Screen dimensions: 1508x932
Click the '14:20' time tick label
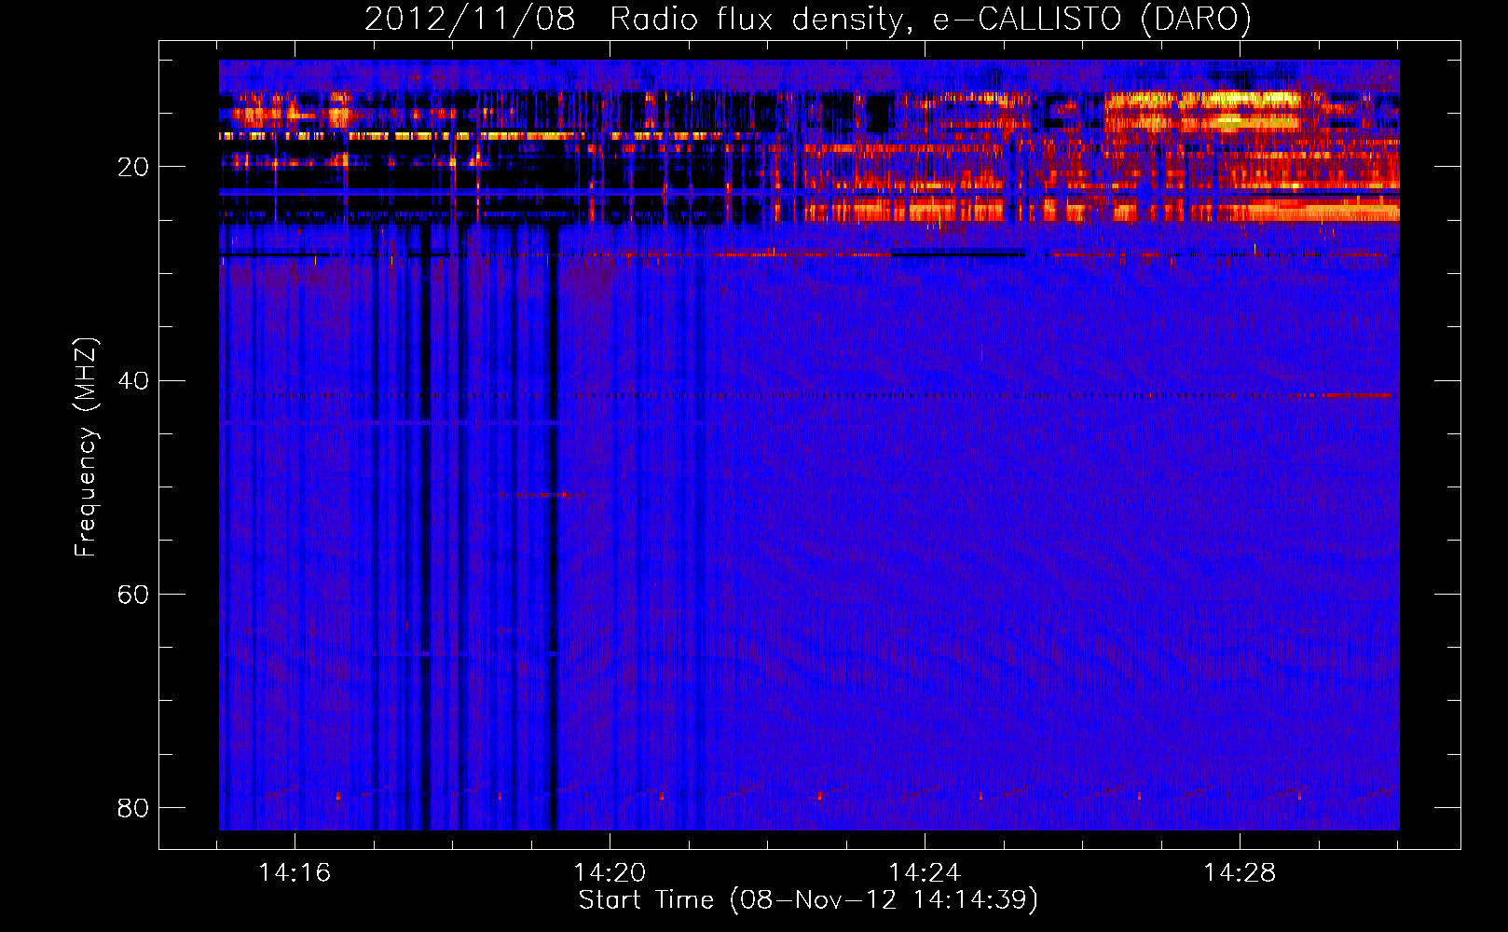pyautogui.click(x=610, y=872)
